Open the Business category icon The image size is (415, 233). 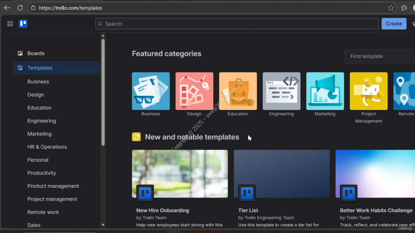[x=151, y=91]
